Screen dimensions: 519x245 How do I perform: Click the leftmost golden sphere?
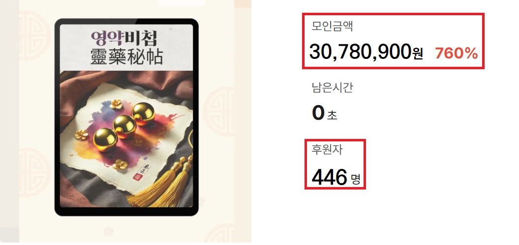point(105,139)
